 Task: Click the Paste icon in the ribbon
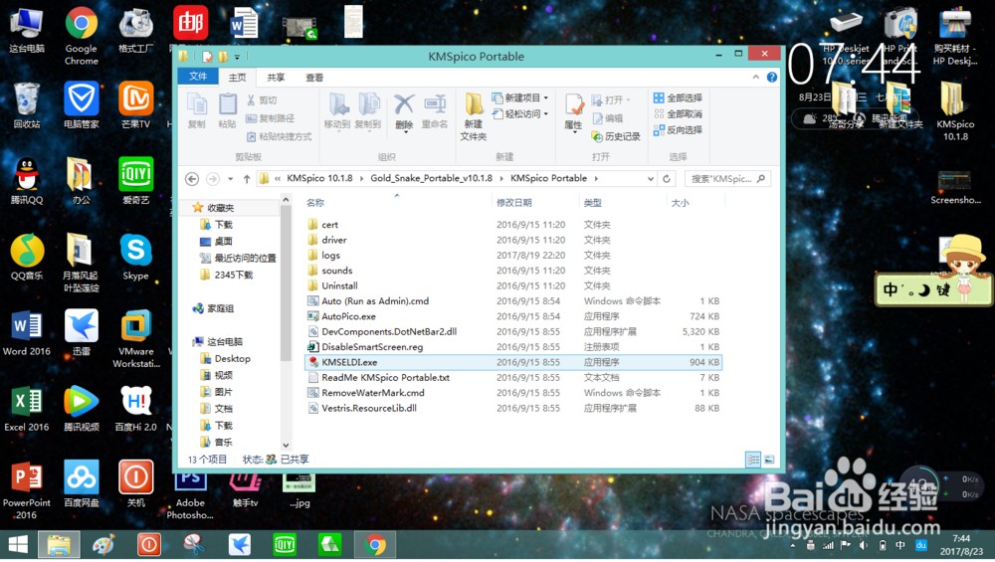tap(227, 104)
